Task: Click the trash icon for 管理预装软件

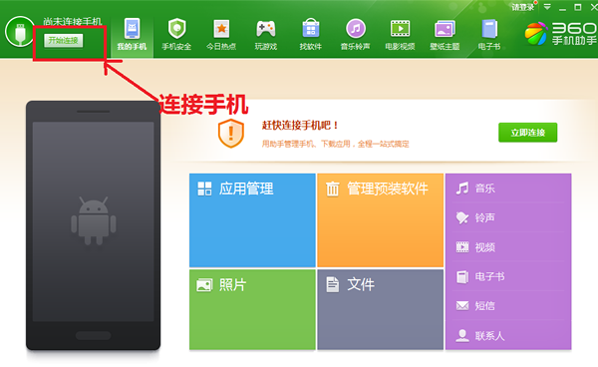Action: [332, 188]
